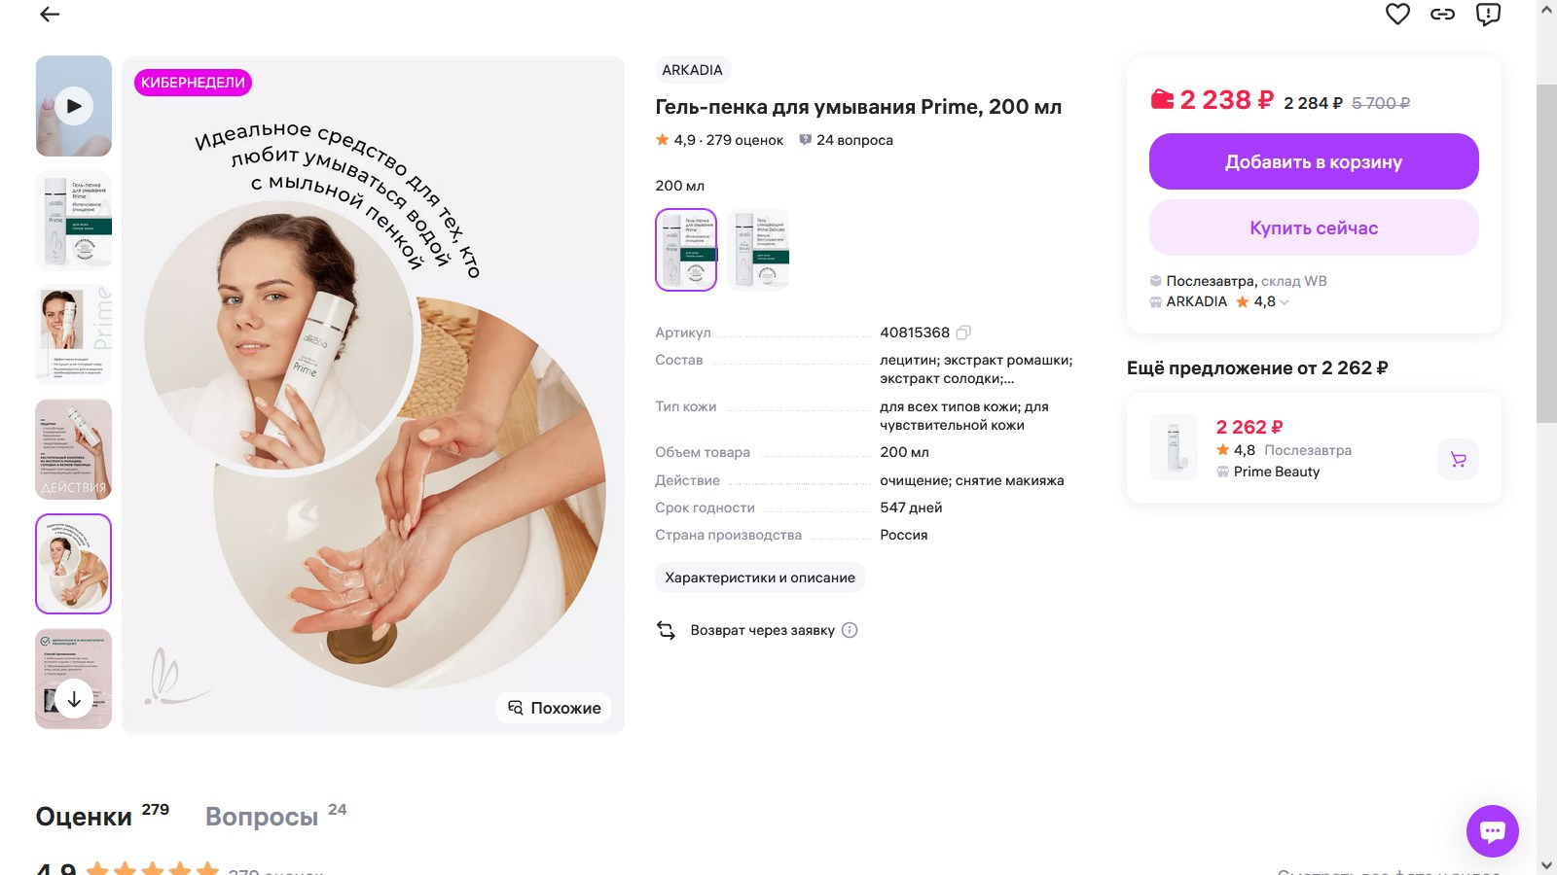The image size is (1557, 875).
Task: Add product to favorites with heart icon
Action: 1398,15
